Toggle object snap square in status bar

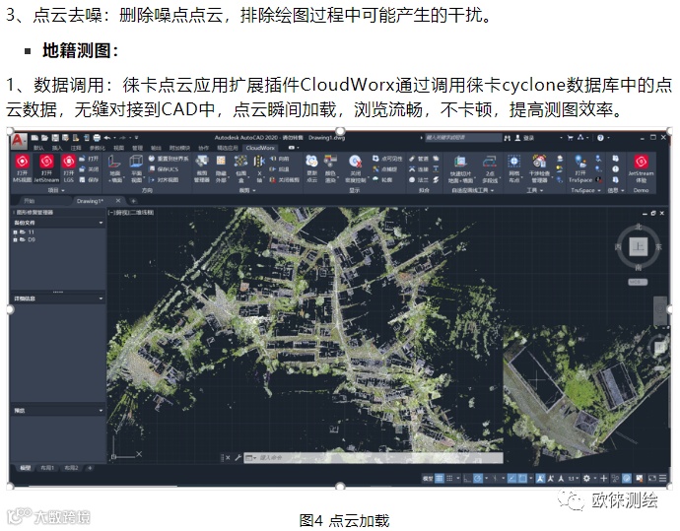pyautogui.click(x=522, y=478)
